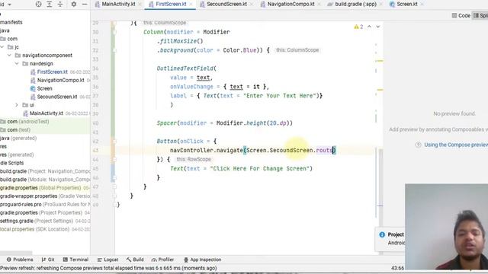Switch to SecoundScreen.kt tab

click(x=226, y=5)
